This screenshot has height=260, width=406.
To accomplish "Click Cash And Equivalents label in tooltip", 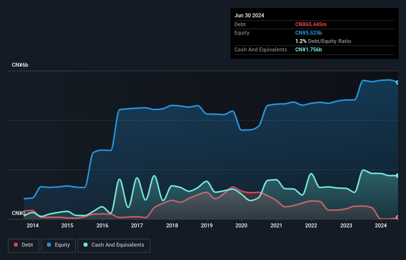I will tap(261, 49).
